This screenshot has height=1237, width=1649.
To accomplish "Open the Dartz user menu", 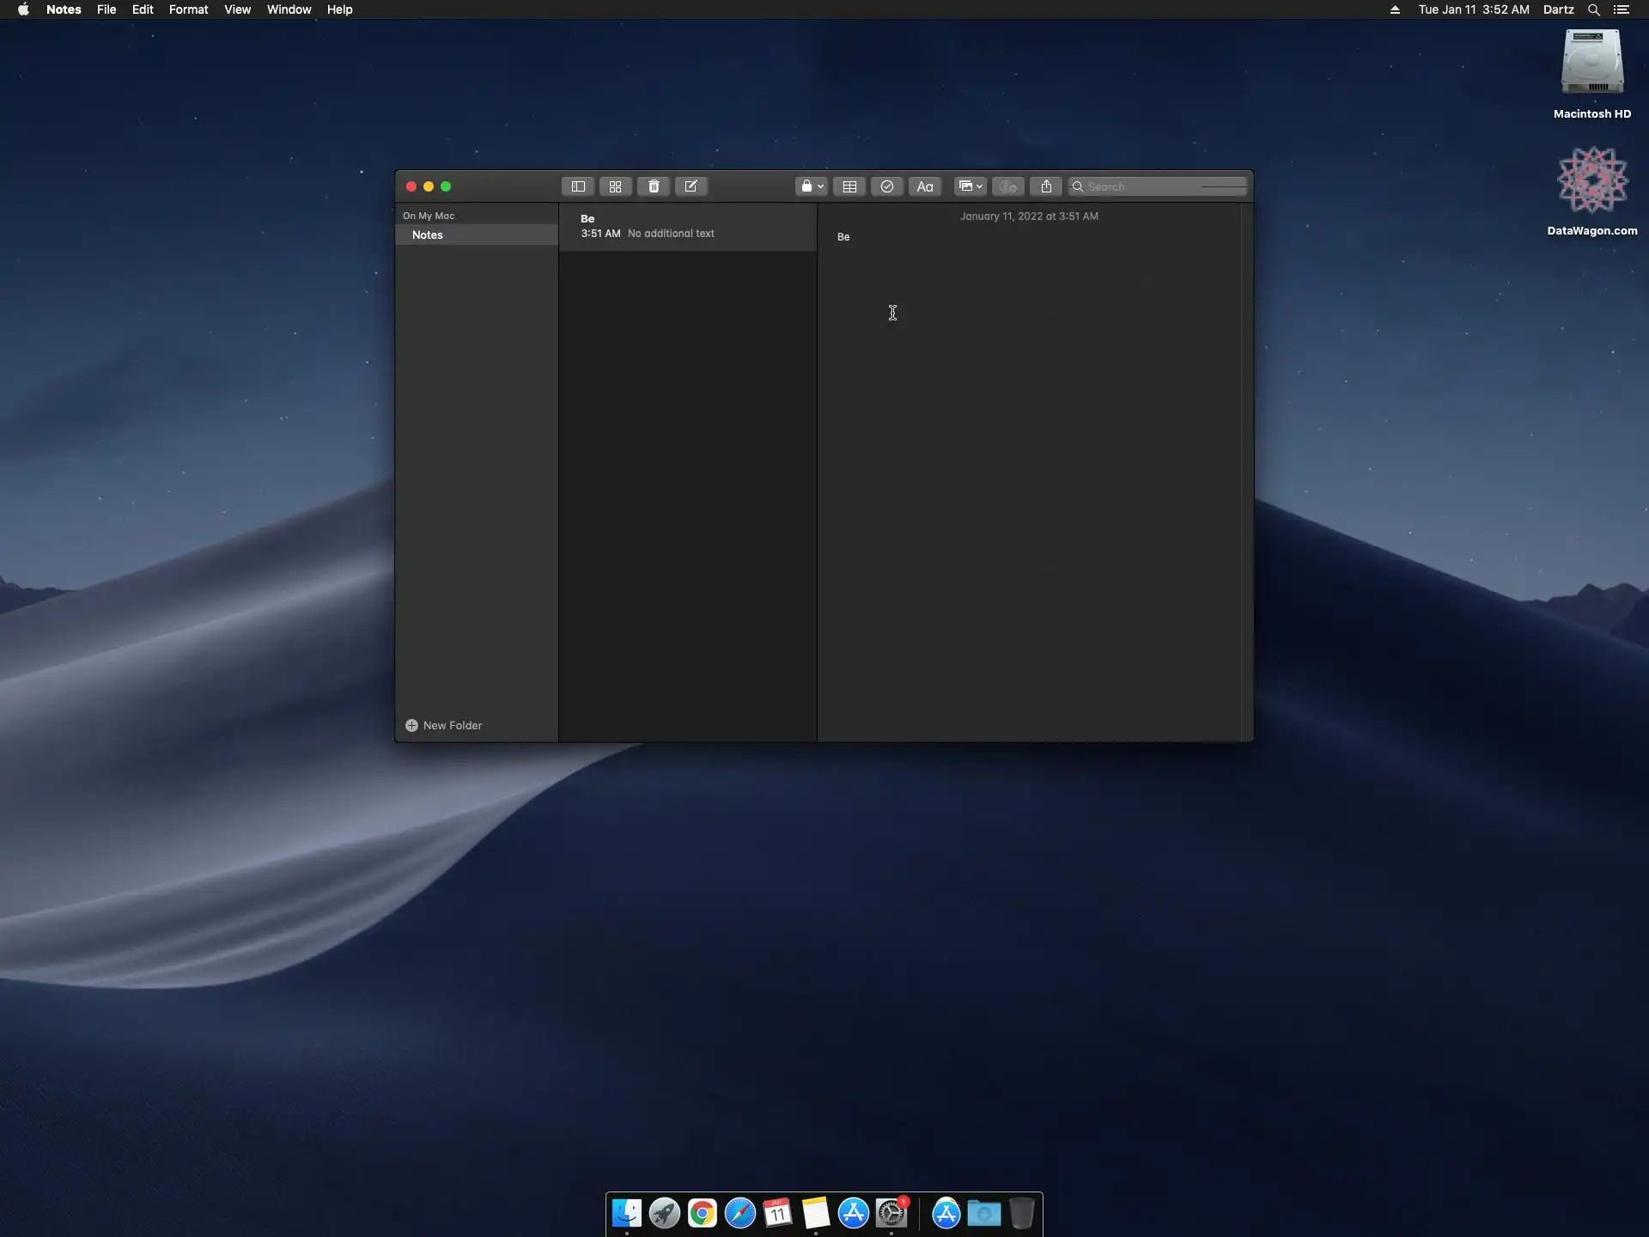I will [1558, 9].
